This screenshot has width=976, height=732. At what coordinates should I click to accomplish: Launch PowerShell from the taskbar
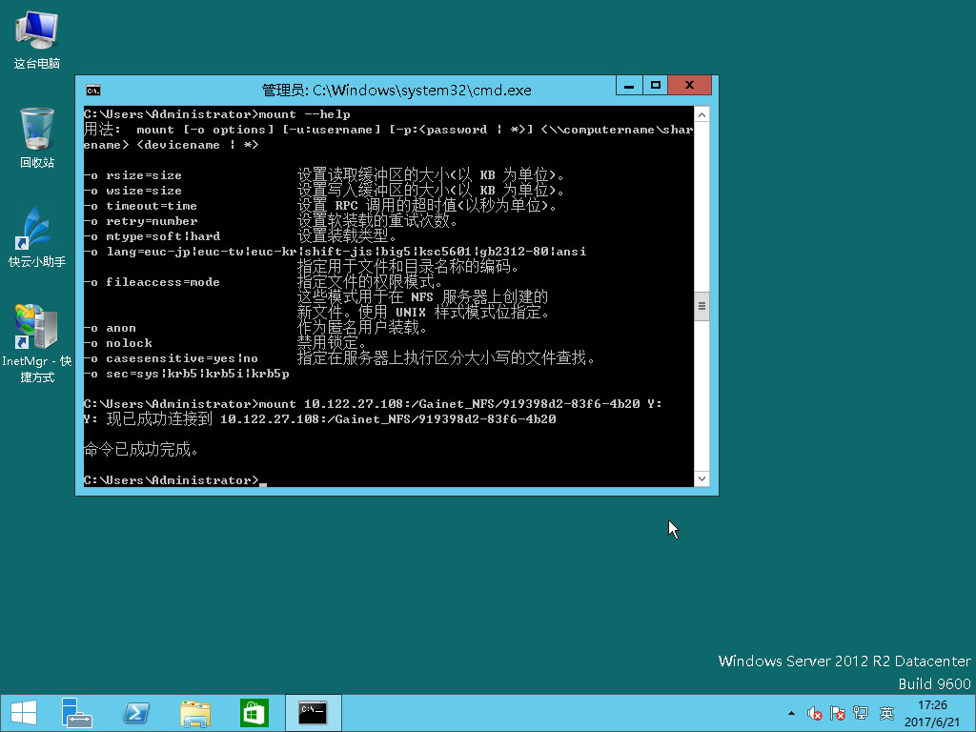click(x=135, y=713)
